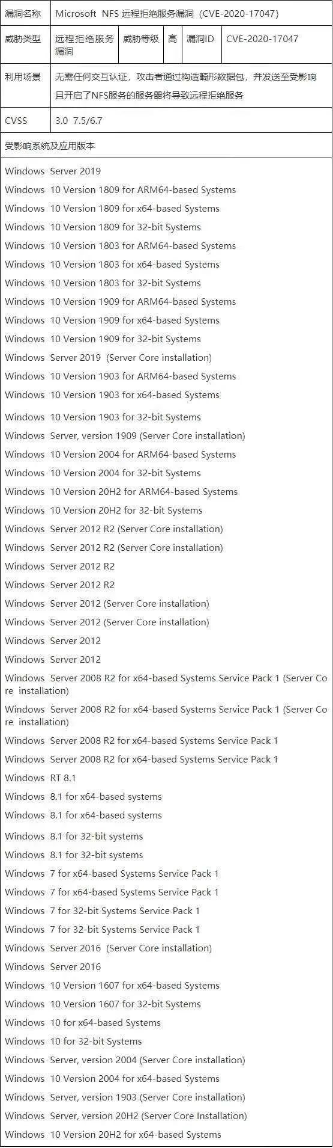Select Windows Server, version 2004 Server Core line
333x1148 pixels.
[125, 1060]
